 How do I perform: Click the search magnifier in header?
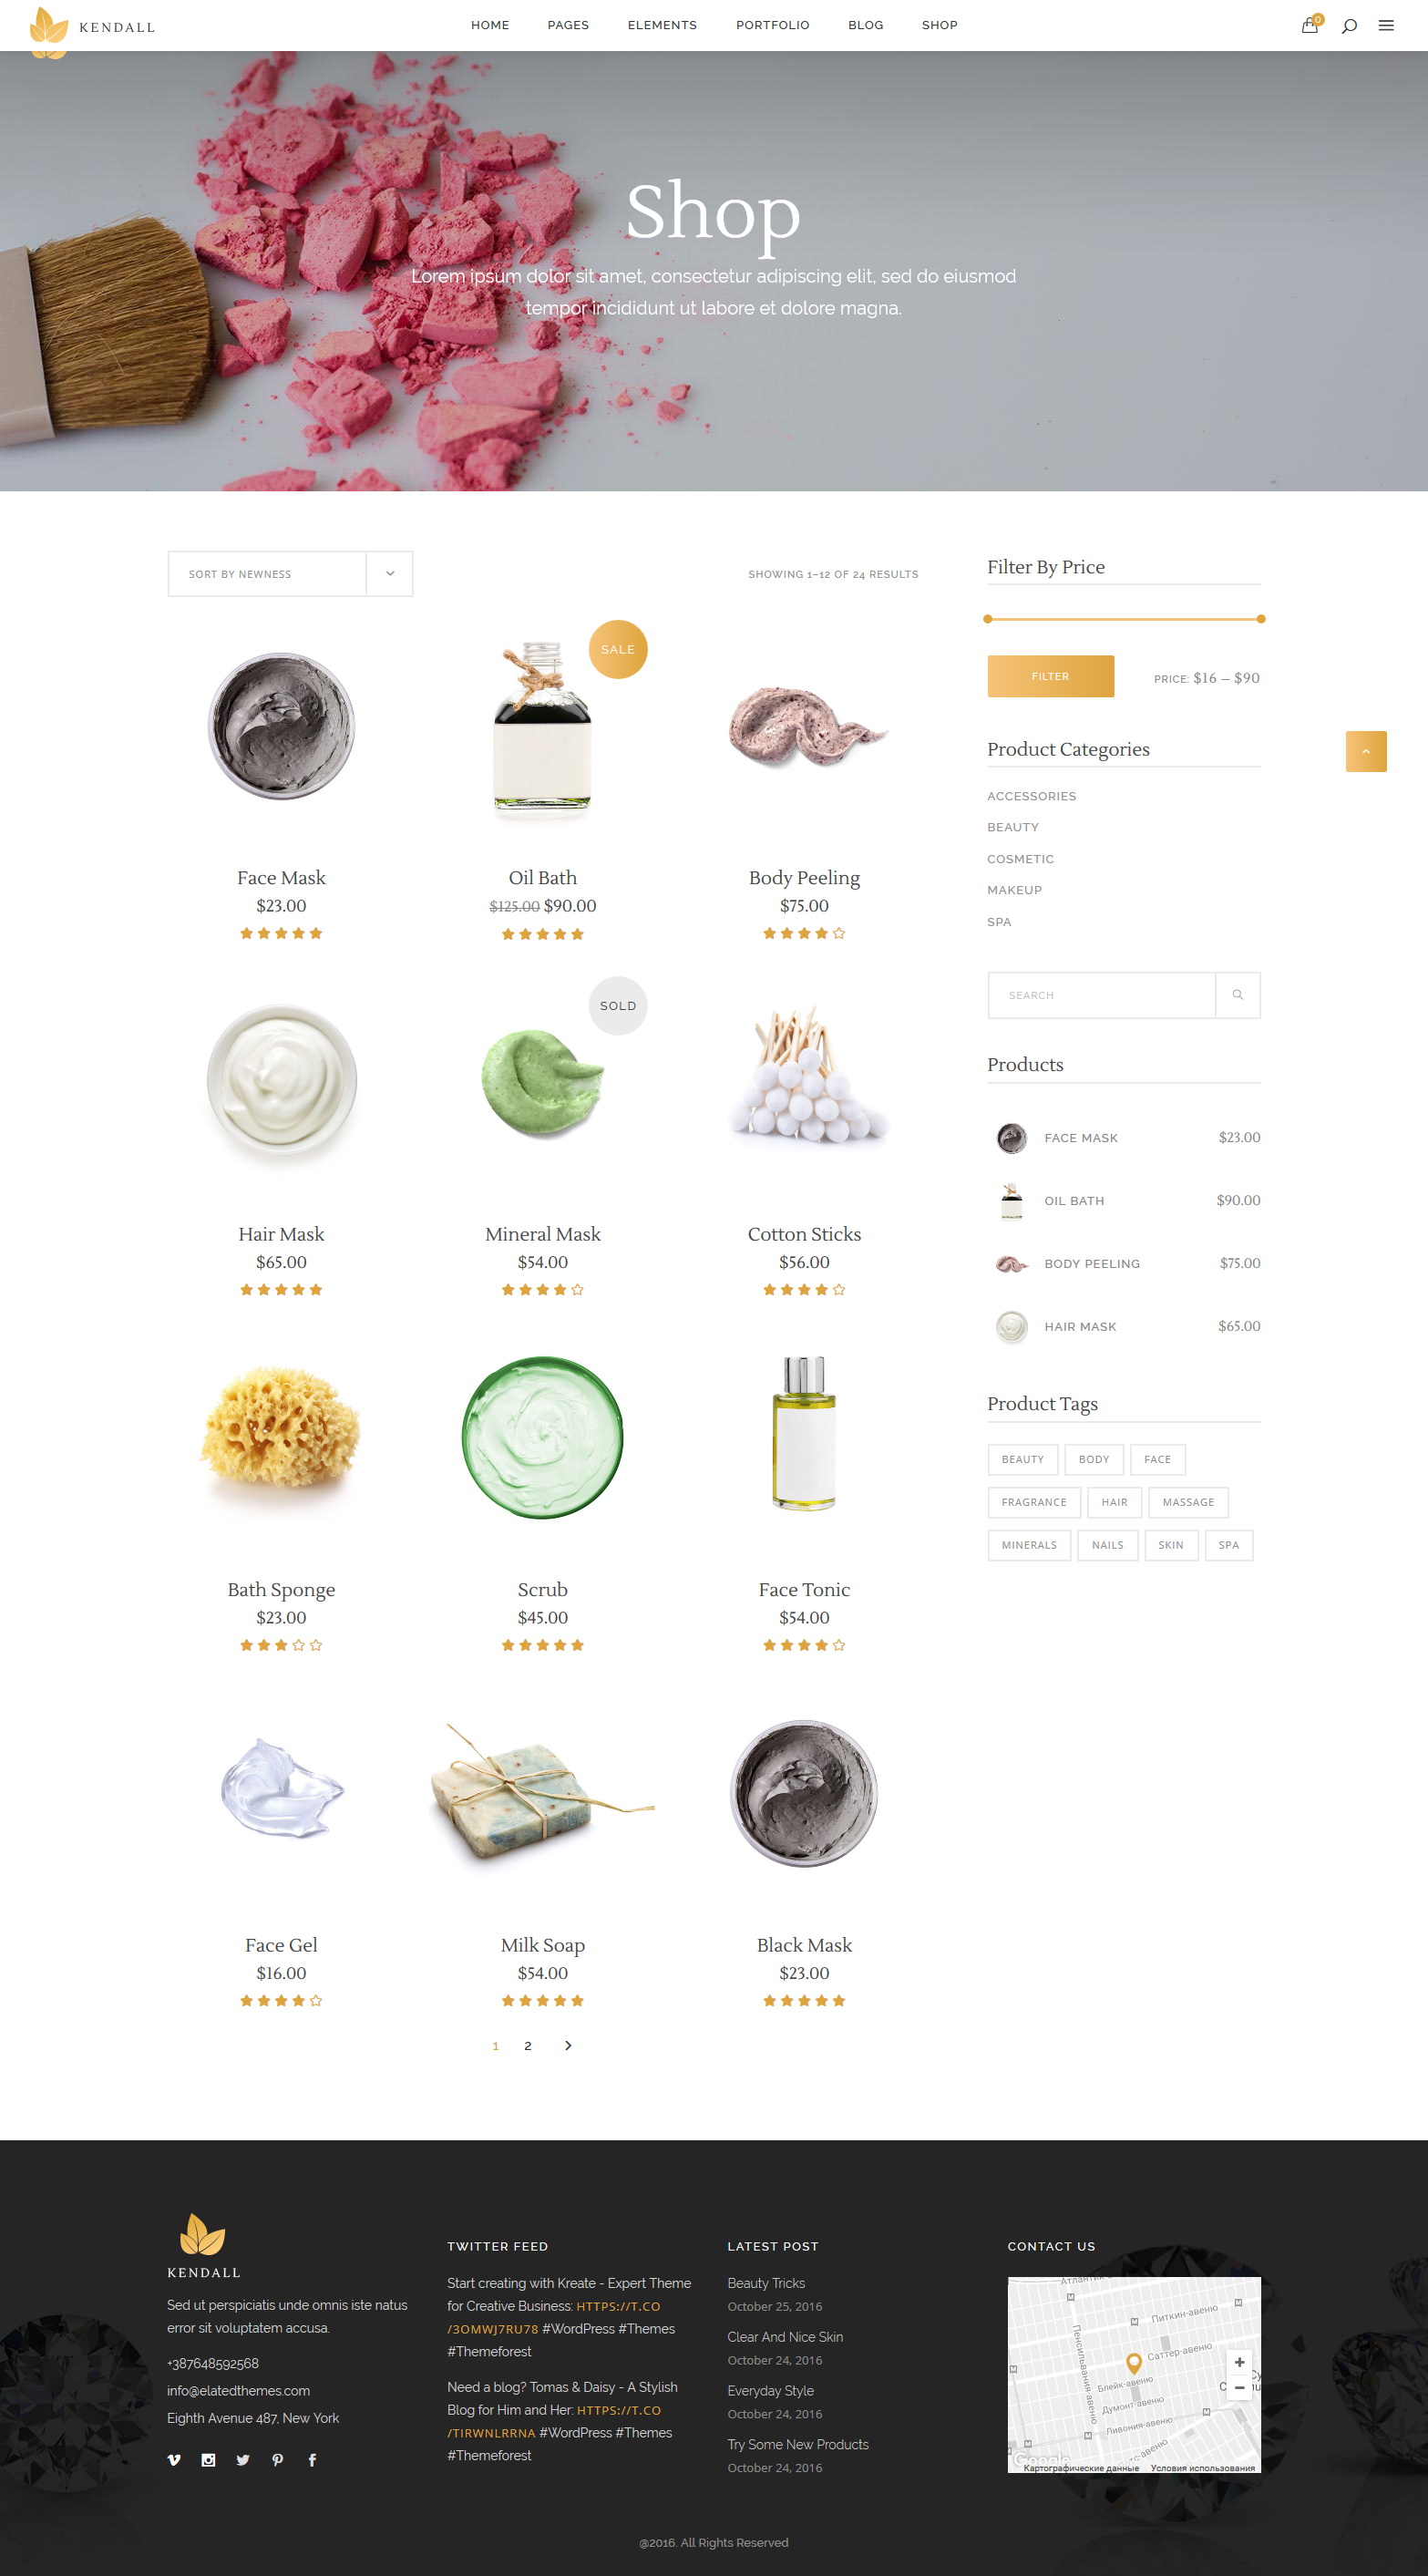pyautogui.click(x=1349, y=26)
